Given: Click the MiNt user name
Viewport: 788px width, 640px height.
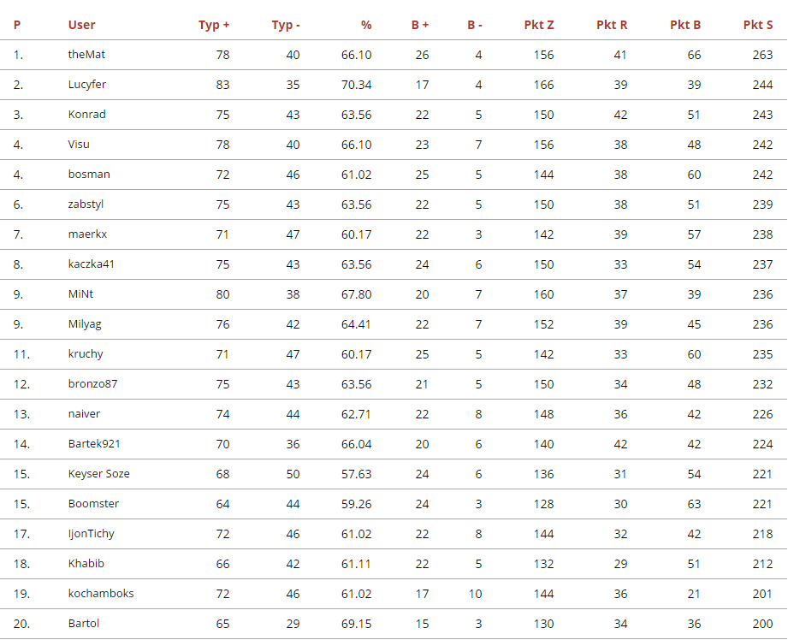Looking at the screenshot, I should click(x=81, y=294).
